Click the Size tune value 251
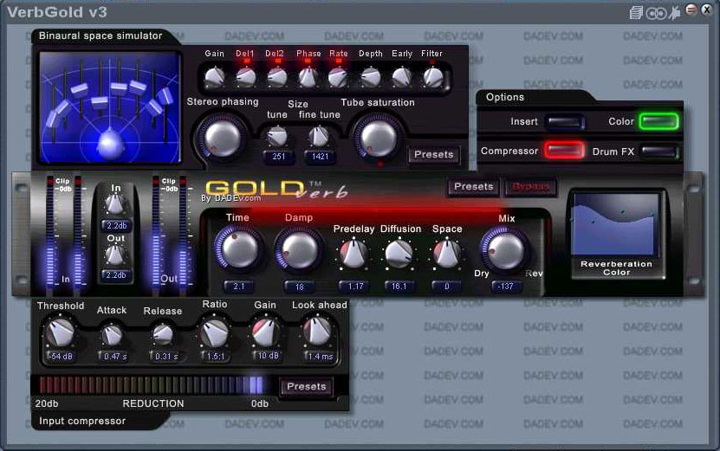This screenshot has width=720, height=451. 278,157
